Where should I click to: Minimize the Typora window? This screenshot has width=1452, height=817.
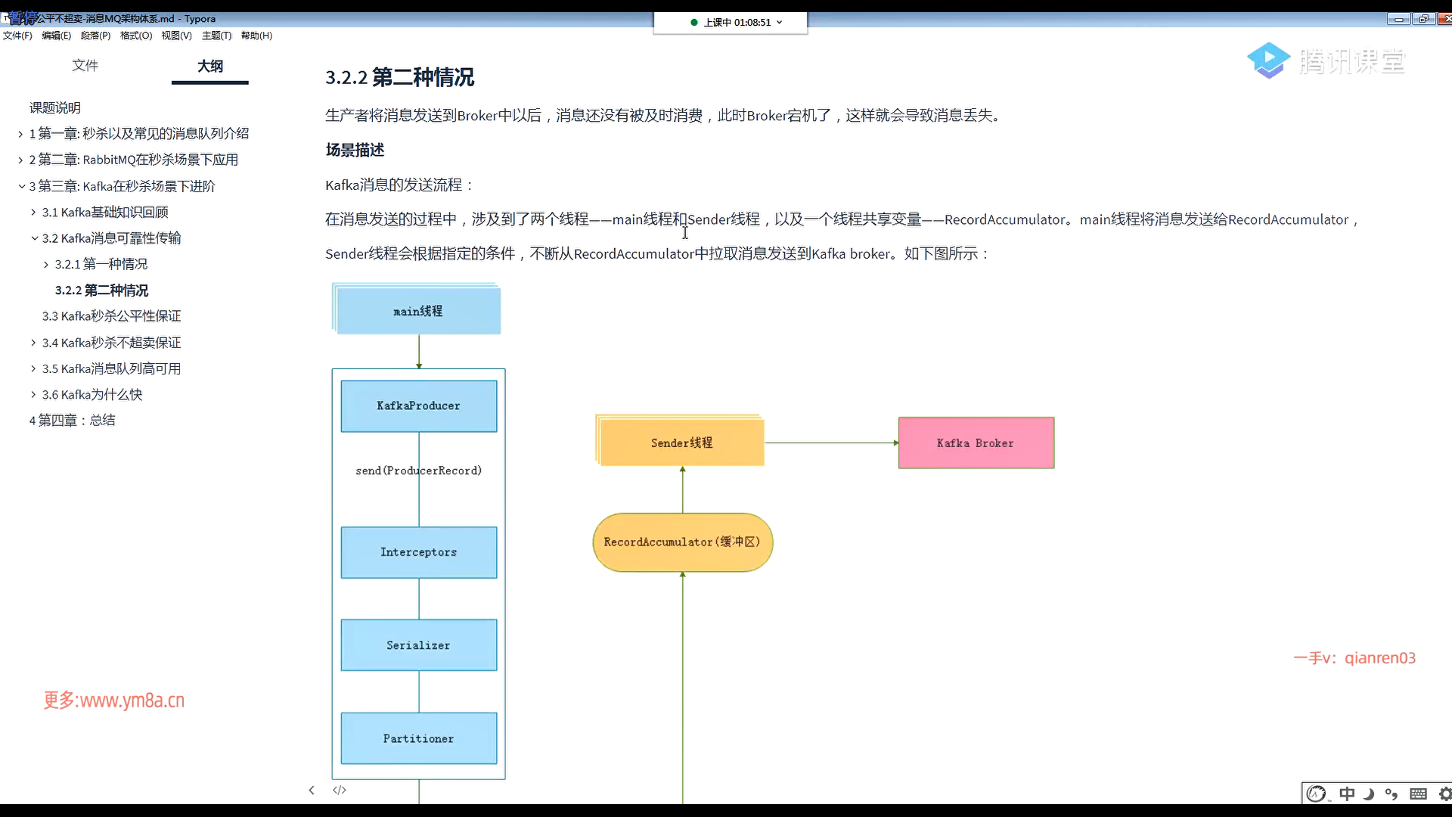click(1399, 19)
